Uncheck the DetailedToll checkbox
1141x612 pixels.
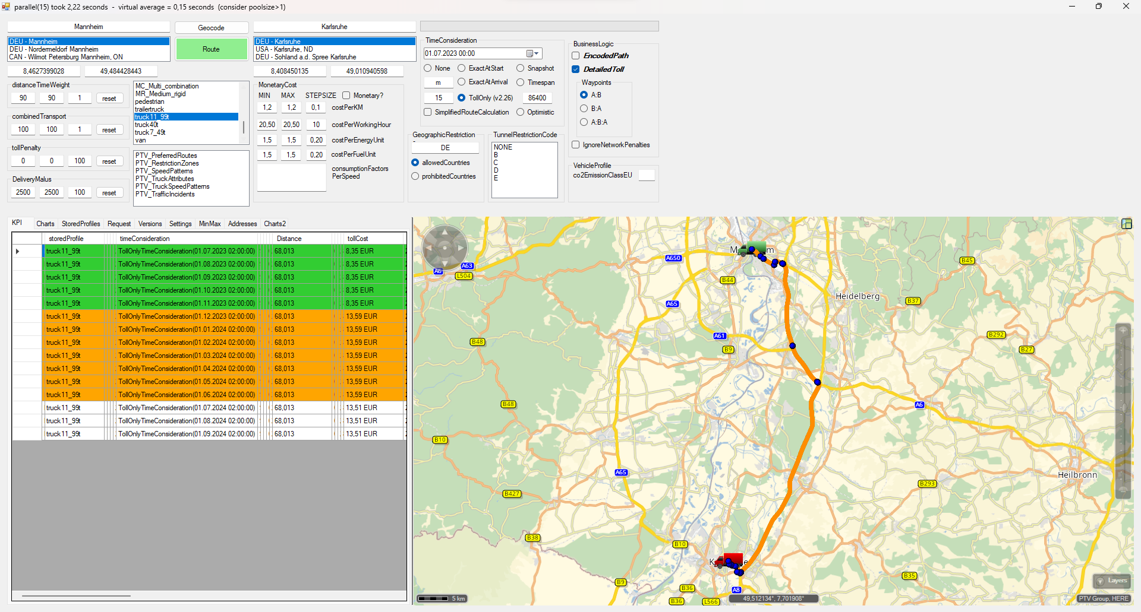(x=576, y=69)
